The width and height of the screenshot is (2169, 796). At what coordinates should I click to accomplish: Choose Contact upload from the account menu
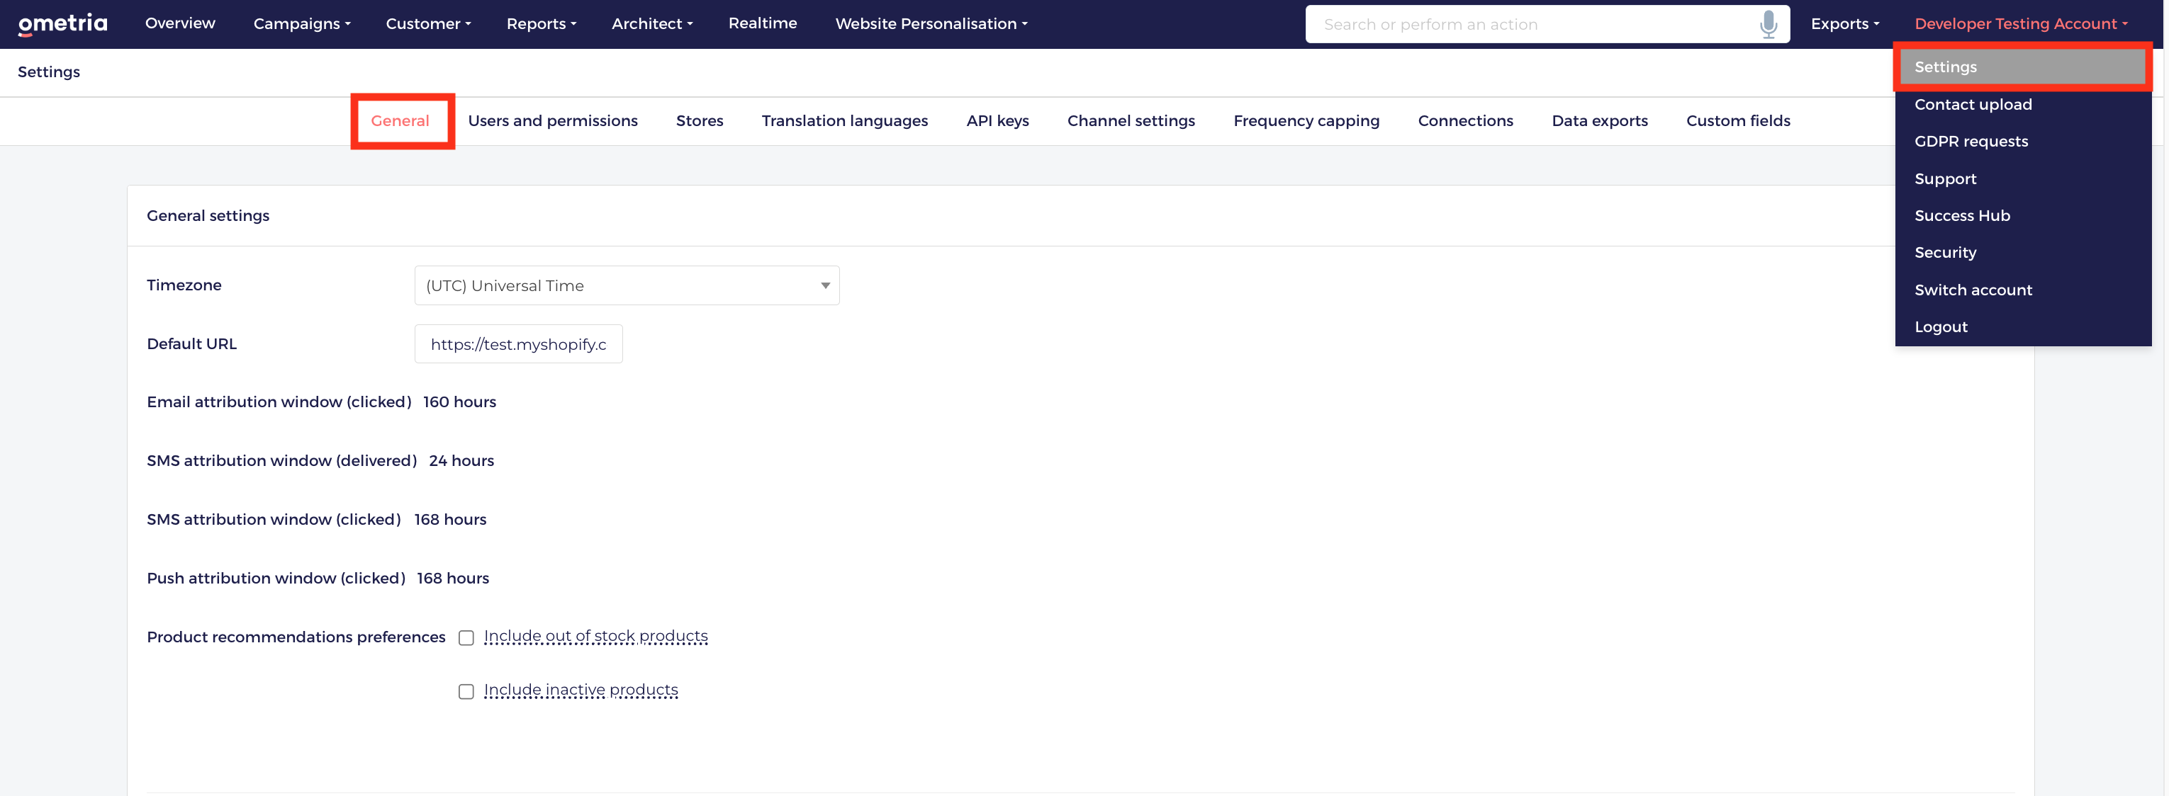coord(1973,104)
